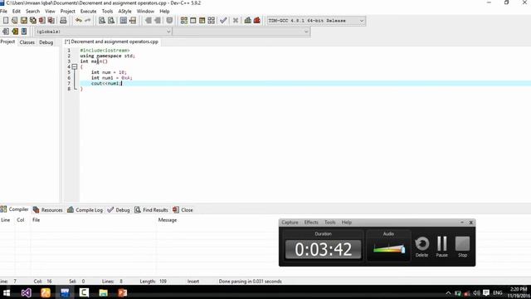Switch to the Classes side tab
Image resolution: width=531 pixels, height=299 pixels.
pyautogui.click(x=27, y=42)
